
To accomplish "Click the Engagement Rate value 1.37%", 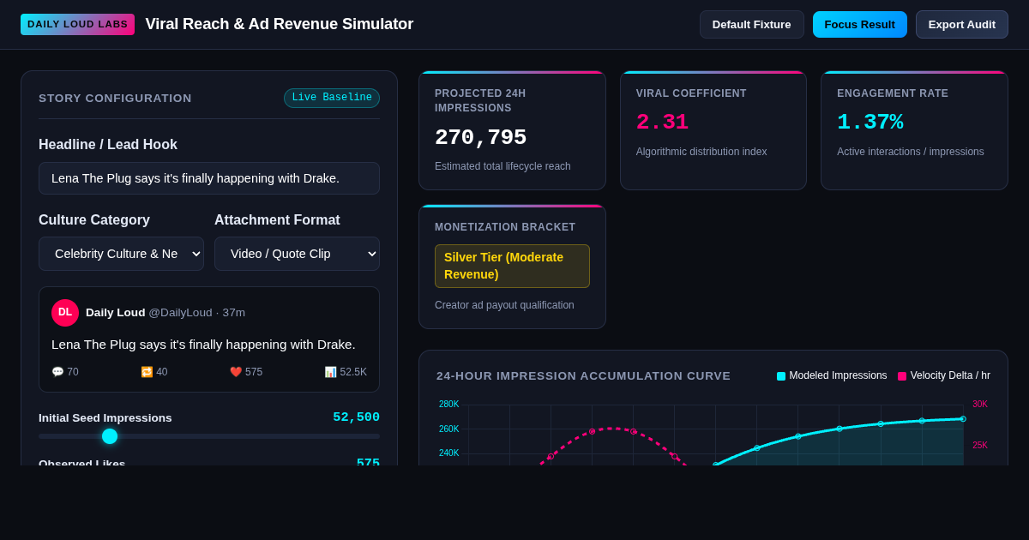I will (870, 123).
